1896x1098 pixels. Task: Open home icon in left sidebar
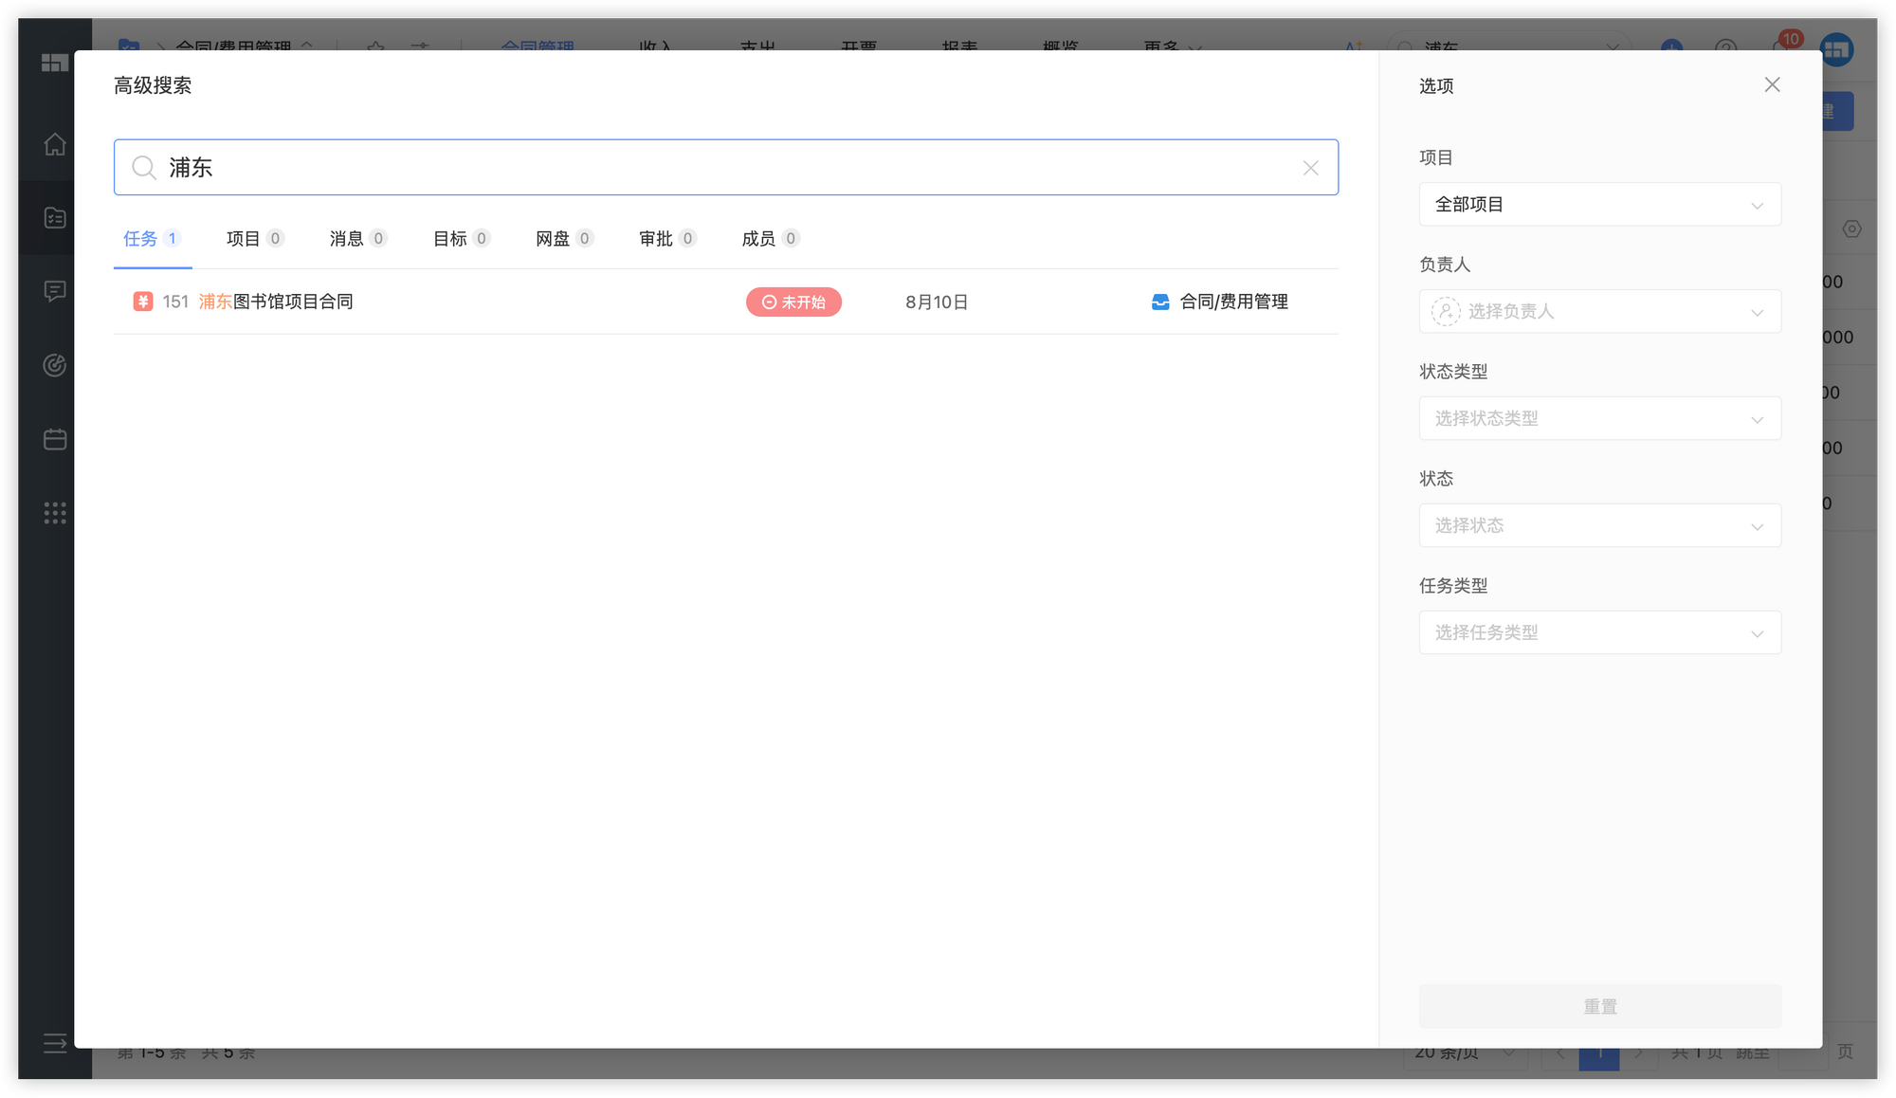[x=55, y=144]
